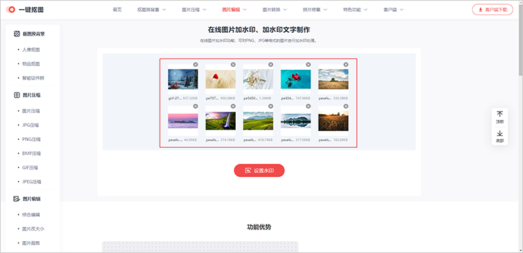Open the 客户端 top menu

pos(393,10)
